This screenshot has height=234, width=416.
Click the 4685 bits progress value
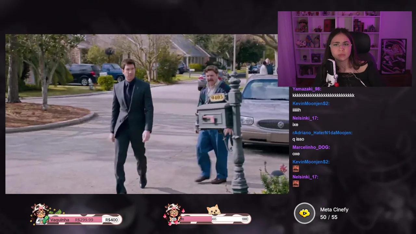click(x=214, y=219)
